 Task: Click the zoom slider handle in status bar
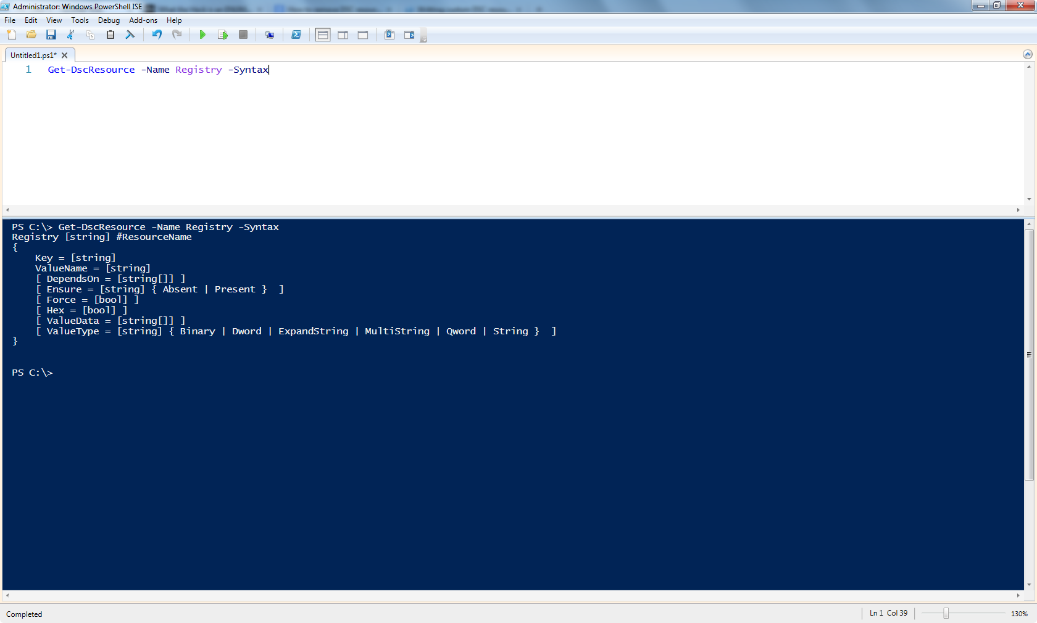[x=946, y=613]
